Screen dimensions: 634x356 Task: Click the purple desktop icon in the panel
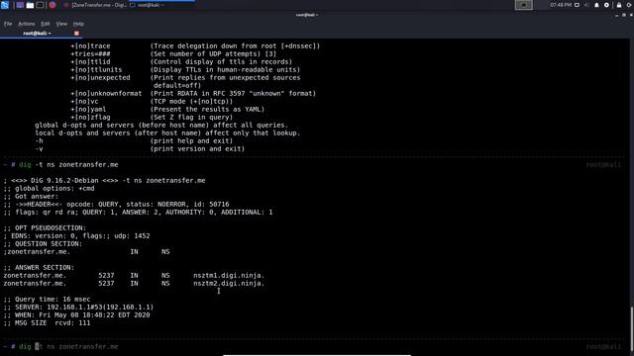(20, 5)
